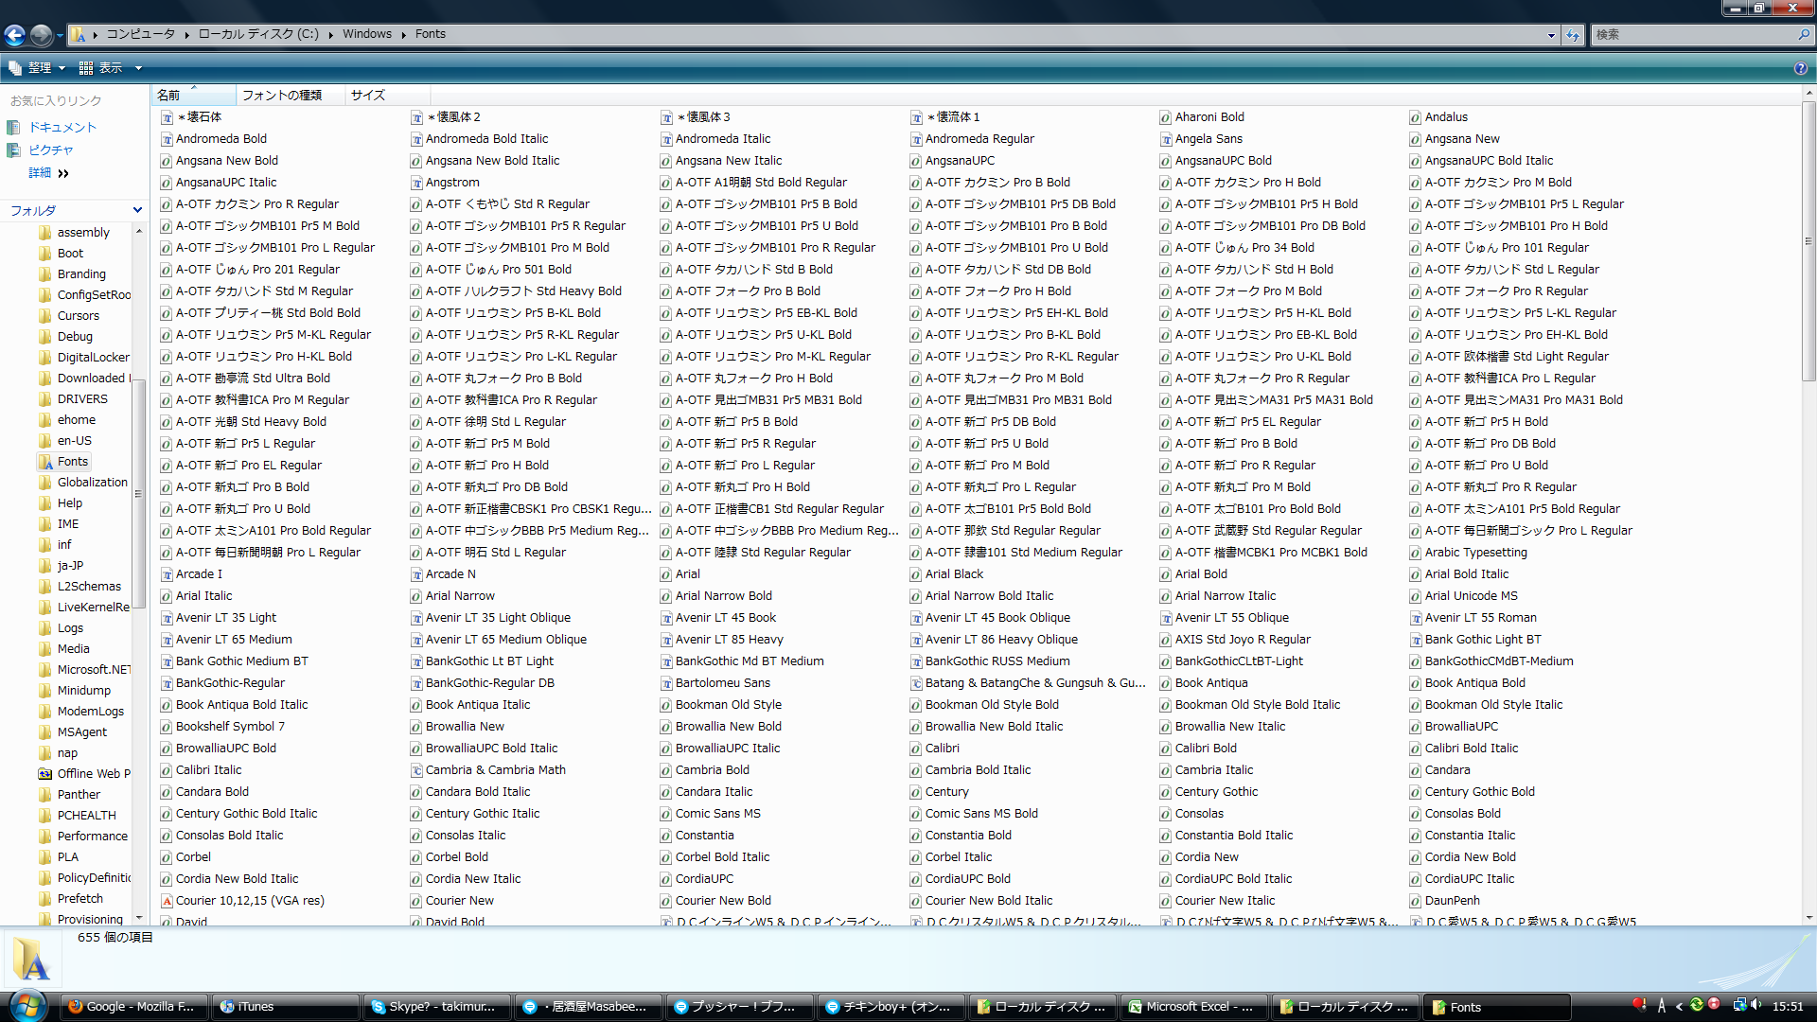The height and width of the screenshot is (1022, 1817).
Task: Open the views dropdown arrow beside 表示
Action: (x=138, y=68)
